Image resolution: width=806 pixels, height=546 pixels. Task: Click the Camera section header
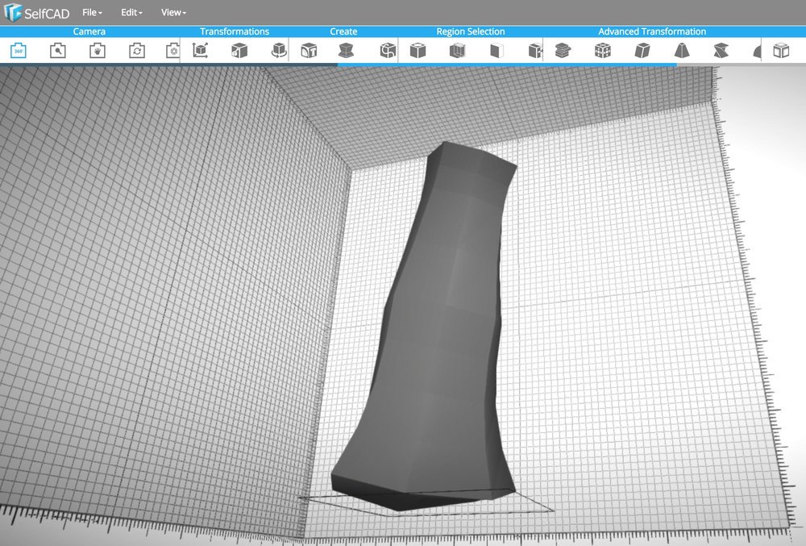(x=89, y=31)
